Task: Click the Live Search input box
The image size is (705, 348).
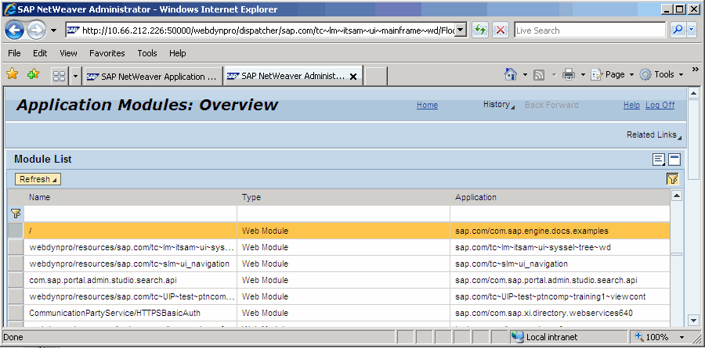Action: [589, 30]
